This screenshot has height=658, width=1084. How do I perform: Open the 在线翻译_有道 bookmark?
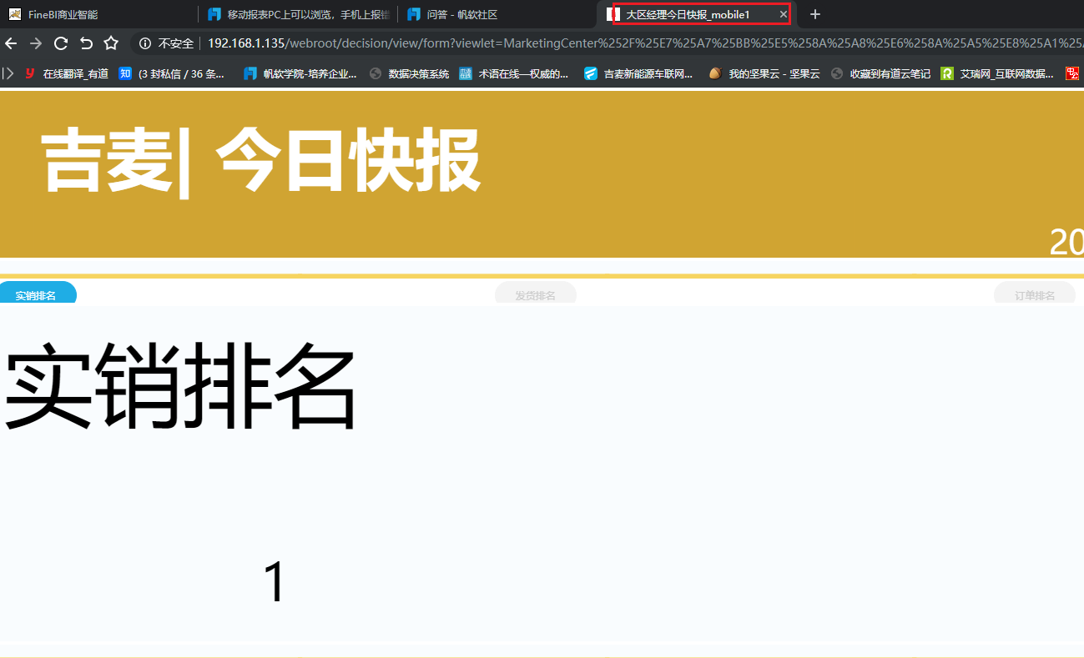point(67,73)
